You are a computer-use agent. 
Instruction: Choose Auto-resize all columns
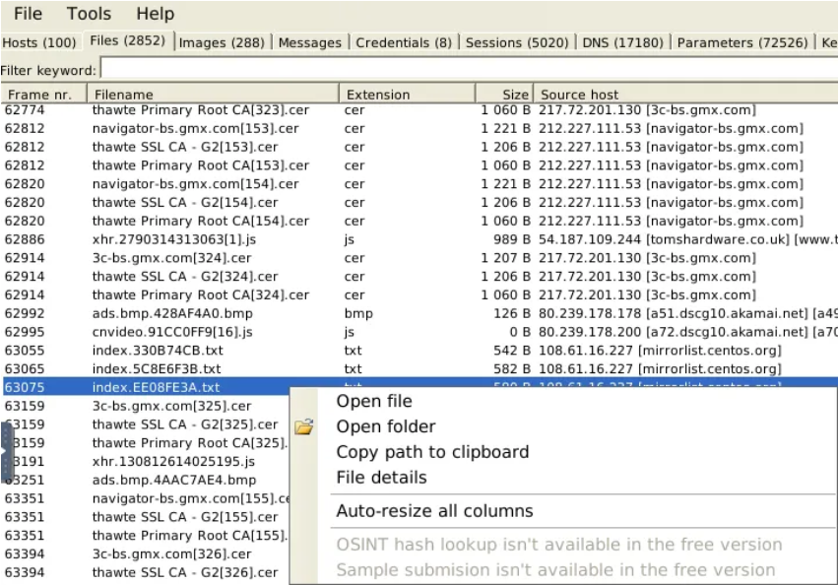click(434, 511)
